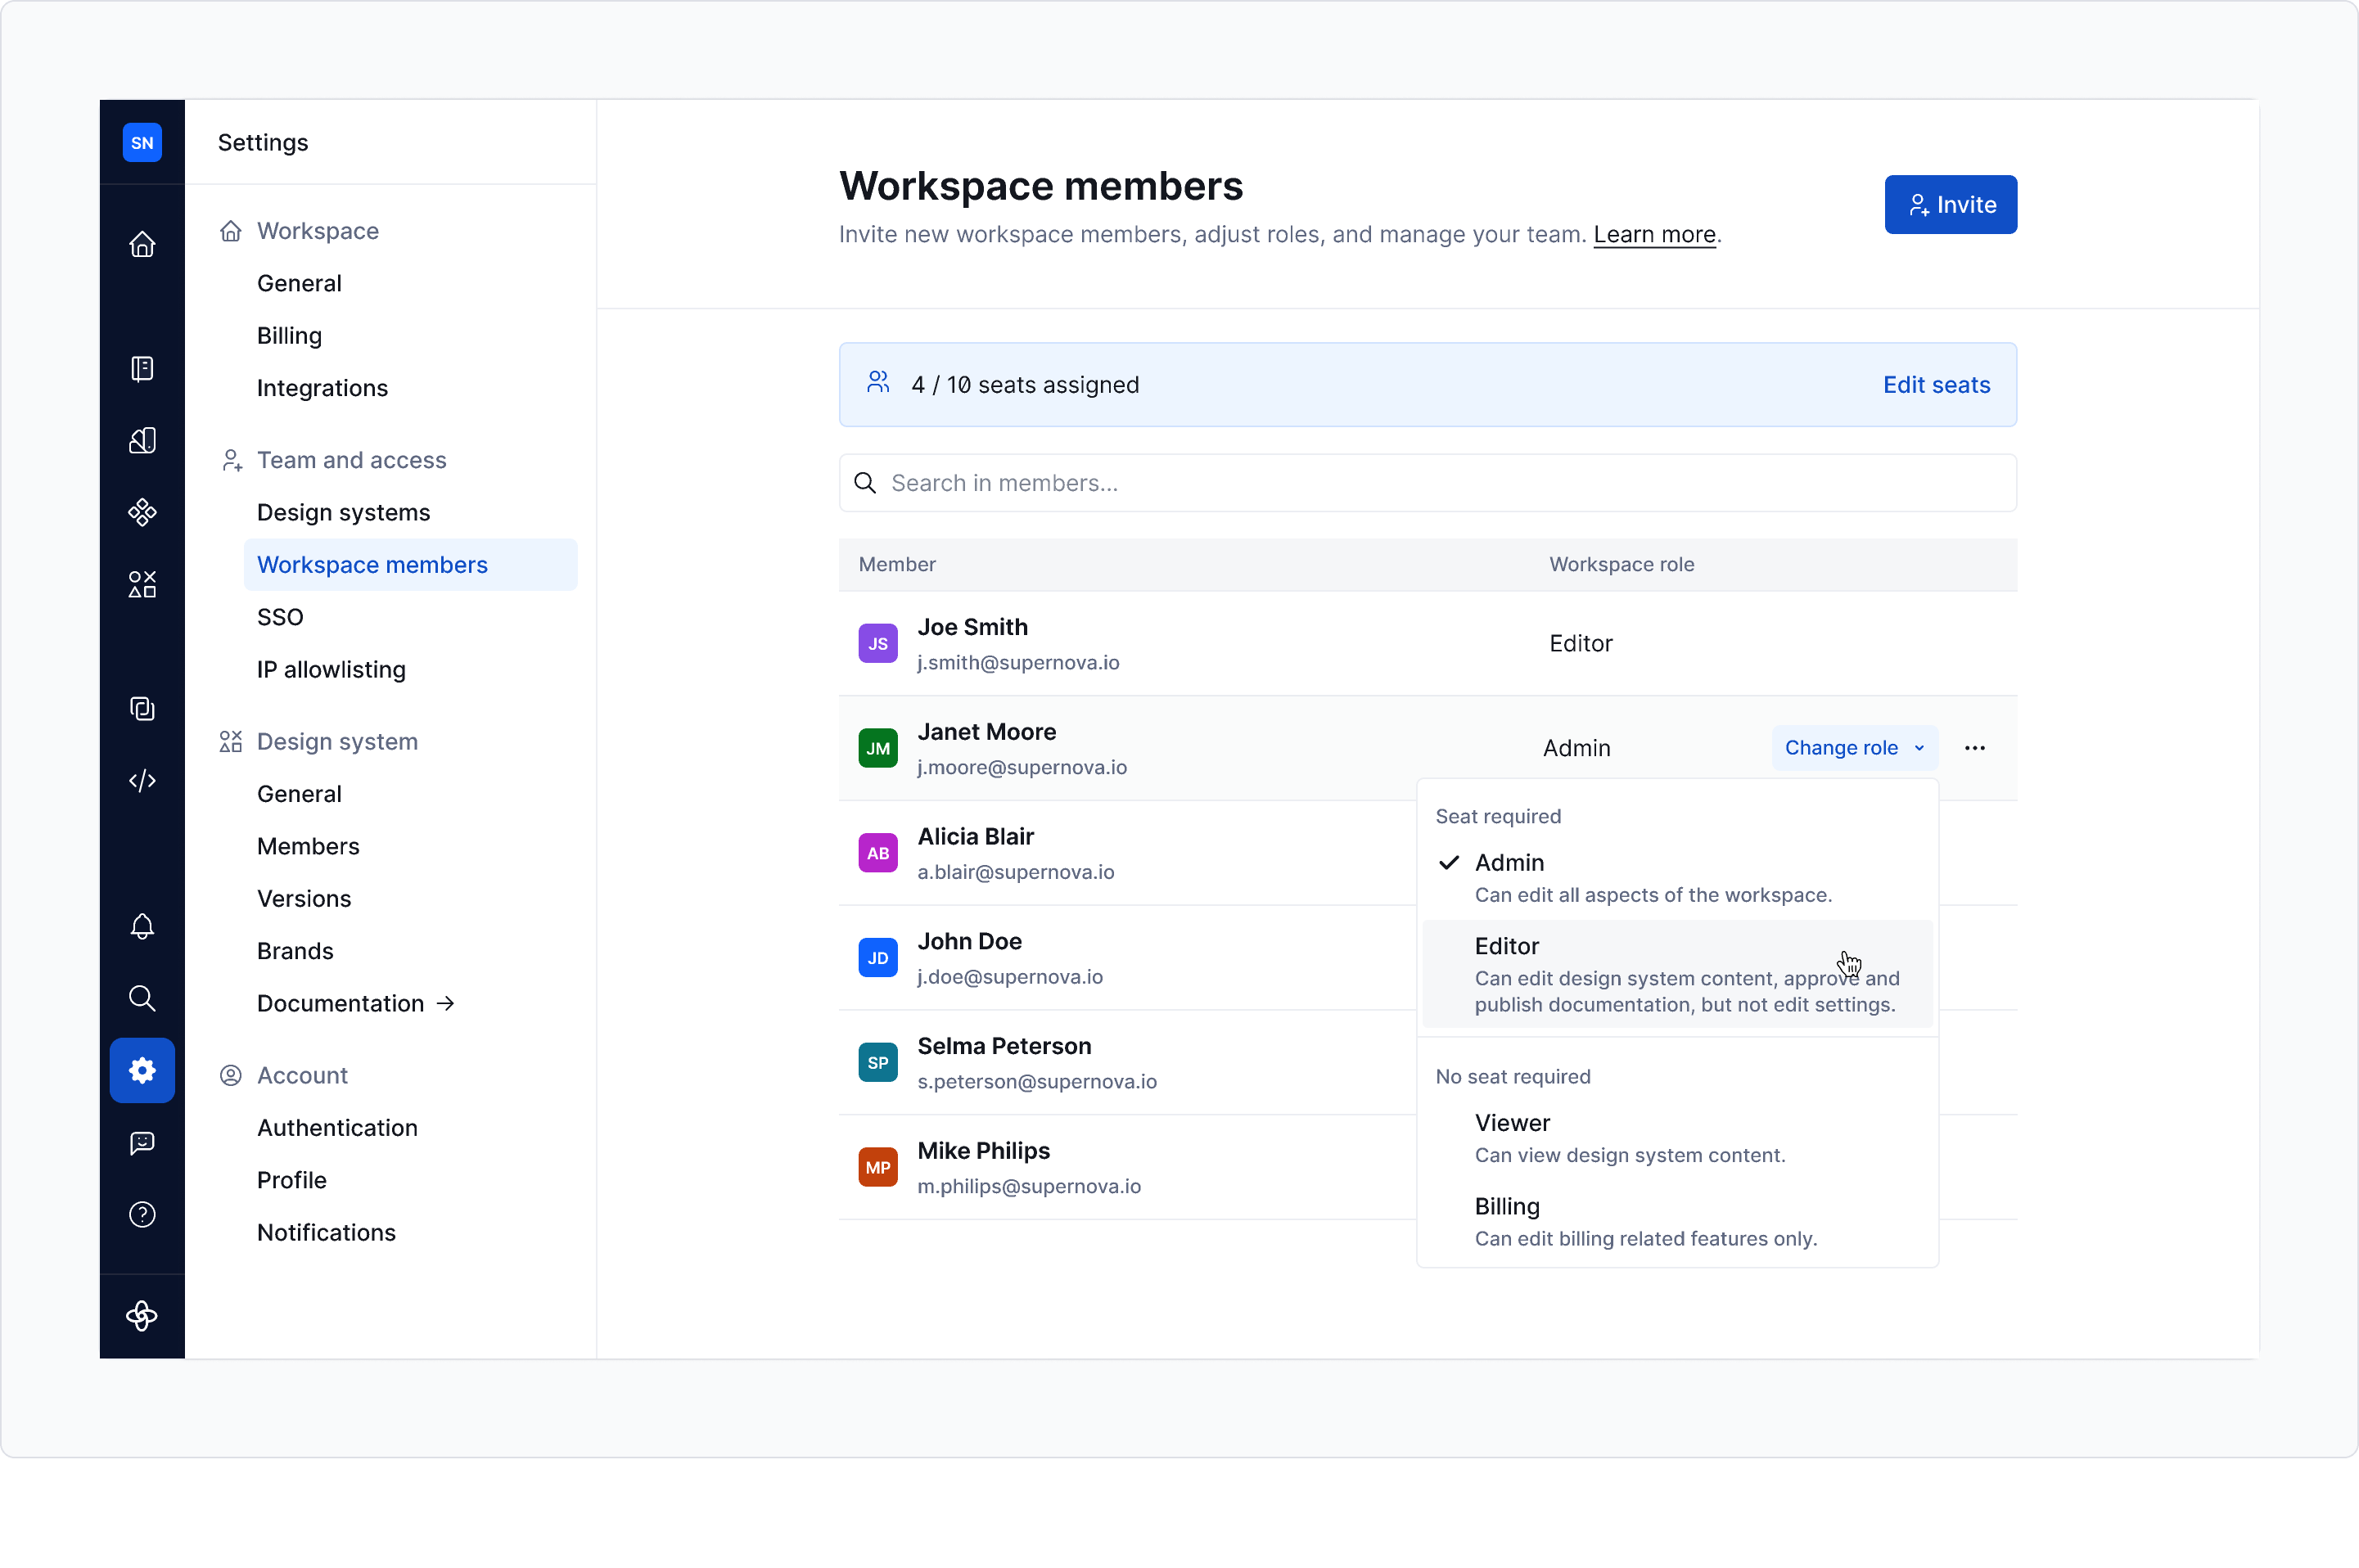Open the Workspace members menu item
The image size is (2359, 1568).
pos(372,564)
